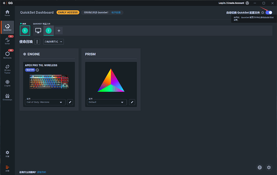The image size is (277, 175).
Task: Click the Apex Pro TKL keyboard image
Action: (50, 82)
